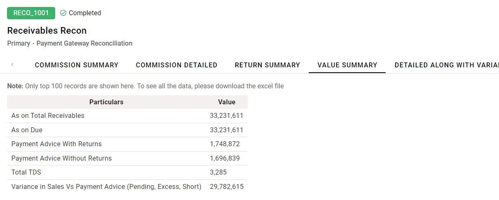Click the Receivables Recon page title
Viewport: 499px width, 200px height.
[x=47, y=31]
